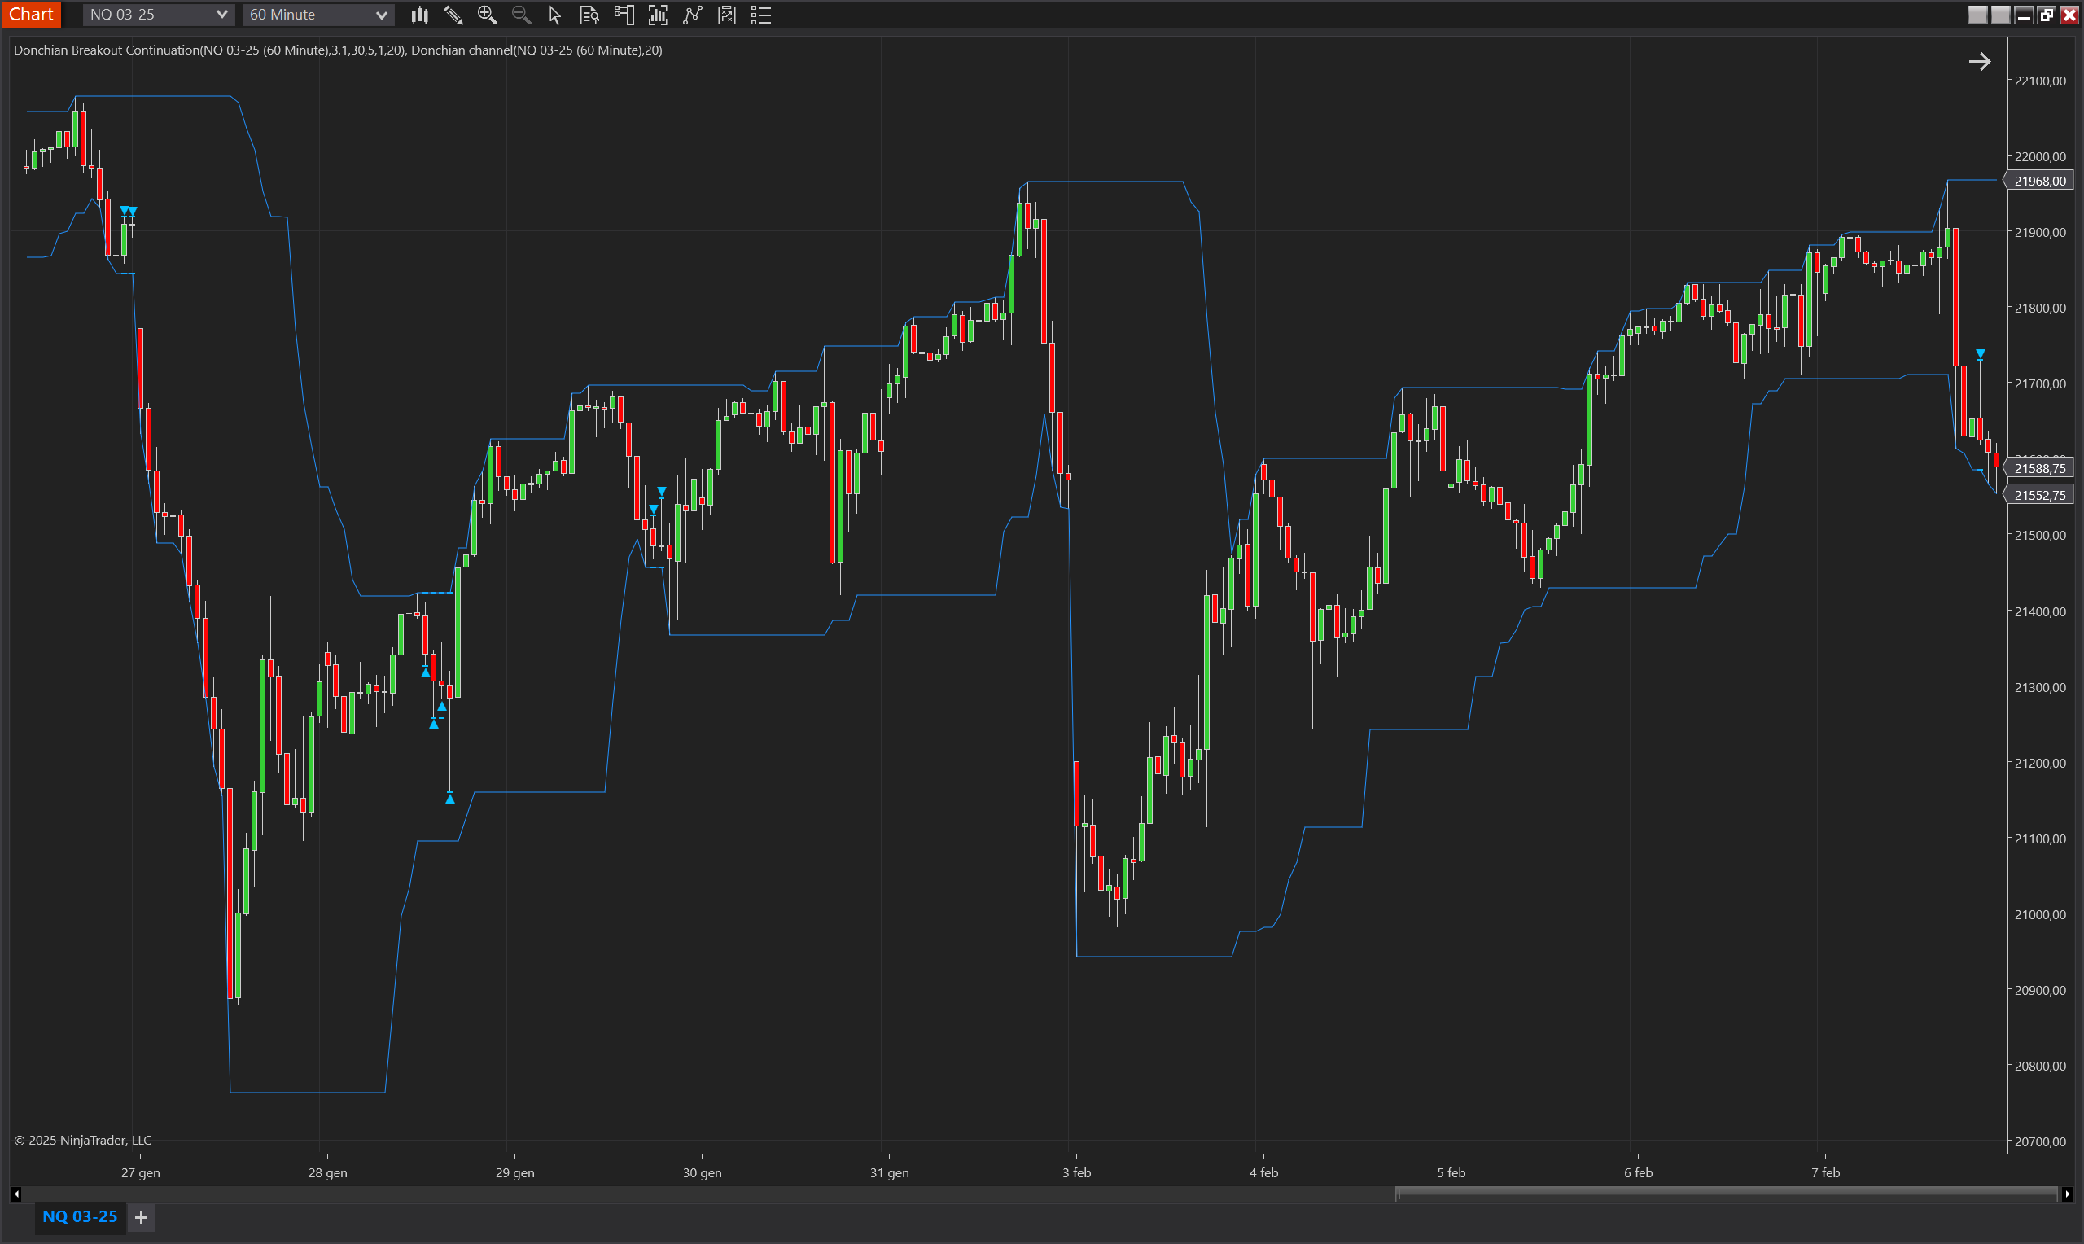Click the 5 feb date label
The height and width of the screenshot is (1244, 2084).
pos(1451,1172)
